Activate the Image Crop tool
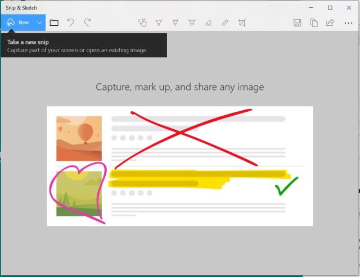 coord(242,22)
